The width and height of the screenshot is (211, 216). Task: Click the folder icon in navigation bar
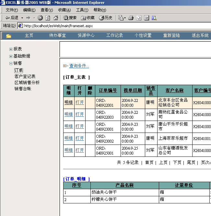[8, 36]
